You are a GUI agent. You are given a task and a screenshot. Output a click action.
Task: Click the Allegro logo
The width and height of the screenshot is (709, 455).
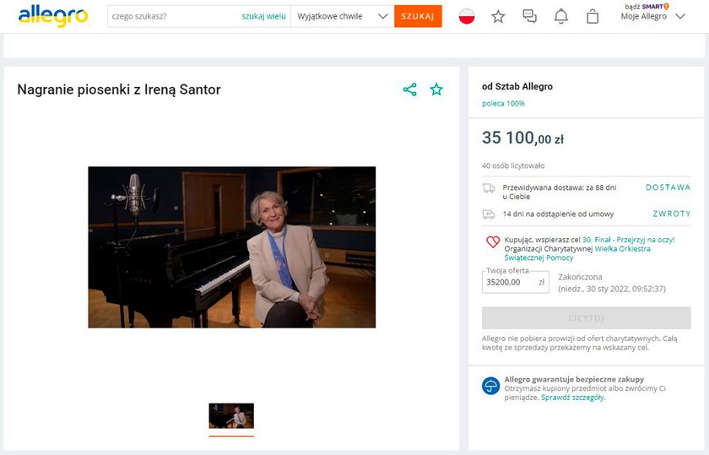click(53, 16)
